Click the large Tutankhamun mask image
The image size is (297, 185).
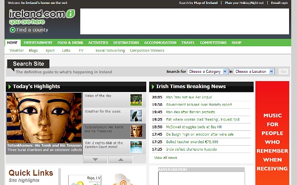(44, 118)
